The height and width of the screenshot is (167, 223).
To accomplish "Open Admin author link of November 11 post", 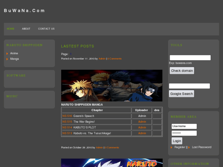I will click(x=102, y=59).
